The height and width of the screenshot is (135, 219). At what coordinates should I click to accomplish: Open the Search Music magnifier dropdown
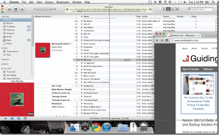tap(190, 9)
